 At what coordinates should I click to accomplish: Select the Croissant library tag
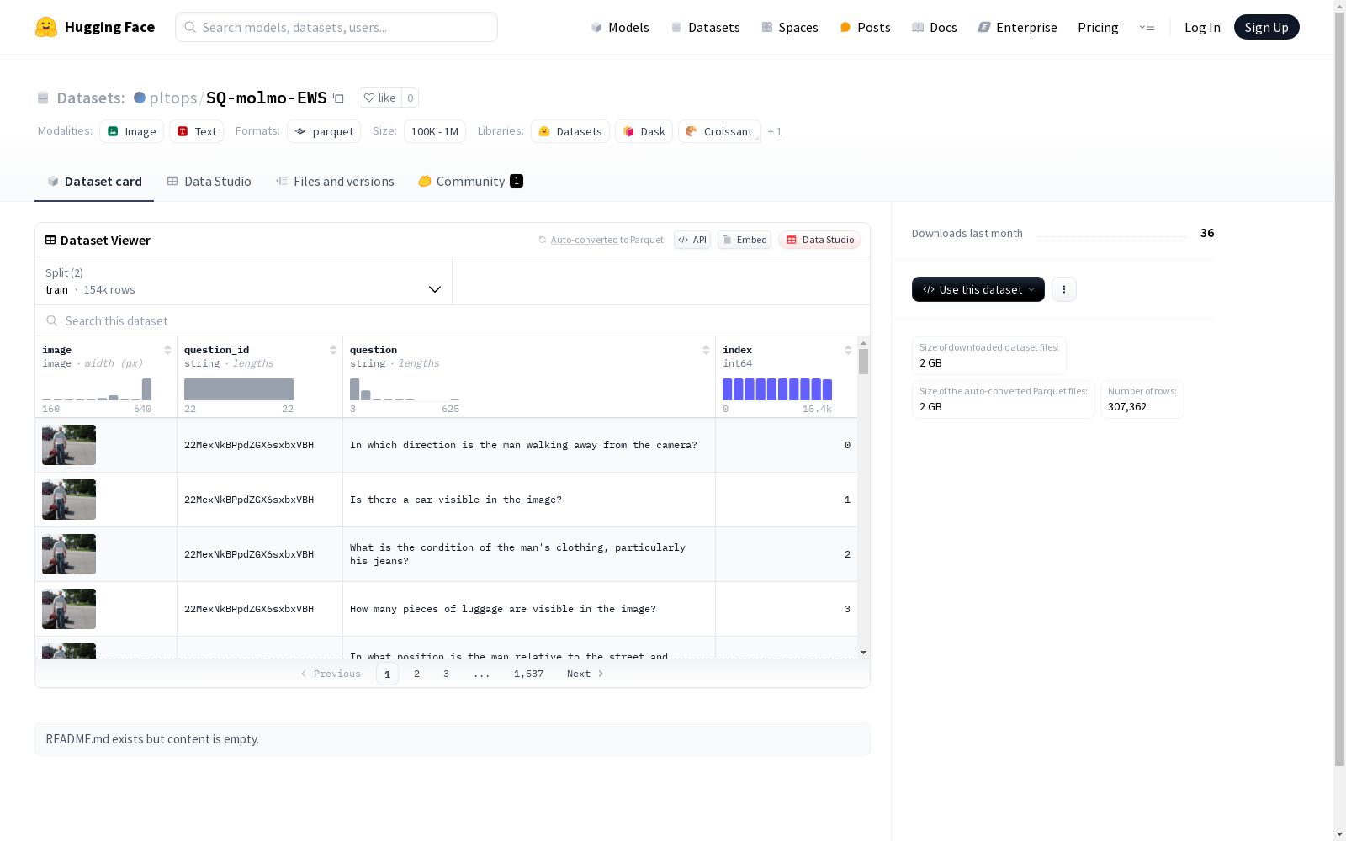(719, 131)
